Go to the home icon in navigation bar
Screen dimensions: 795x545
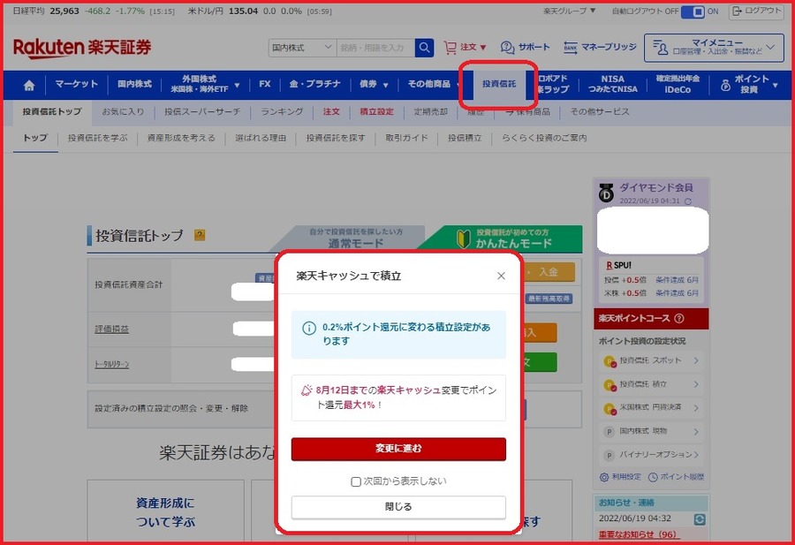pyautogui.click(x=29, y=85)
